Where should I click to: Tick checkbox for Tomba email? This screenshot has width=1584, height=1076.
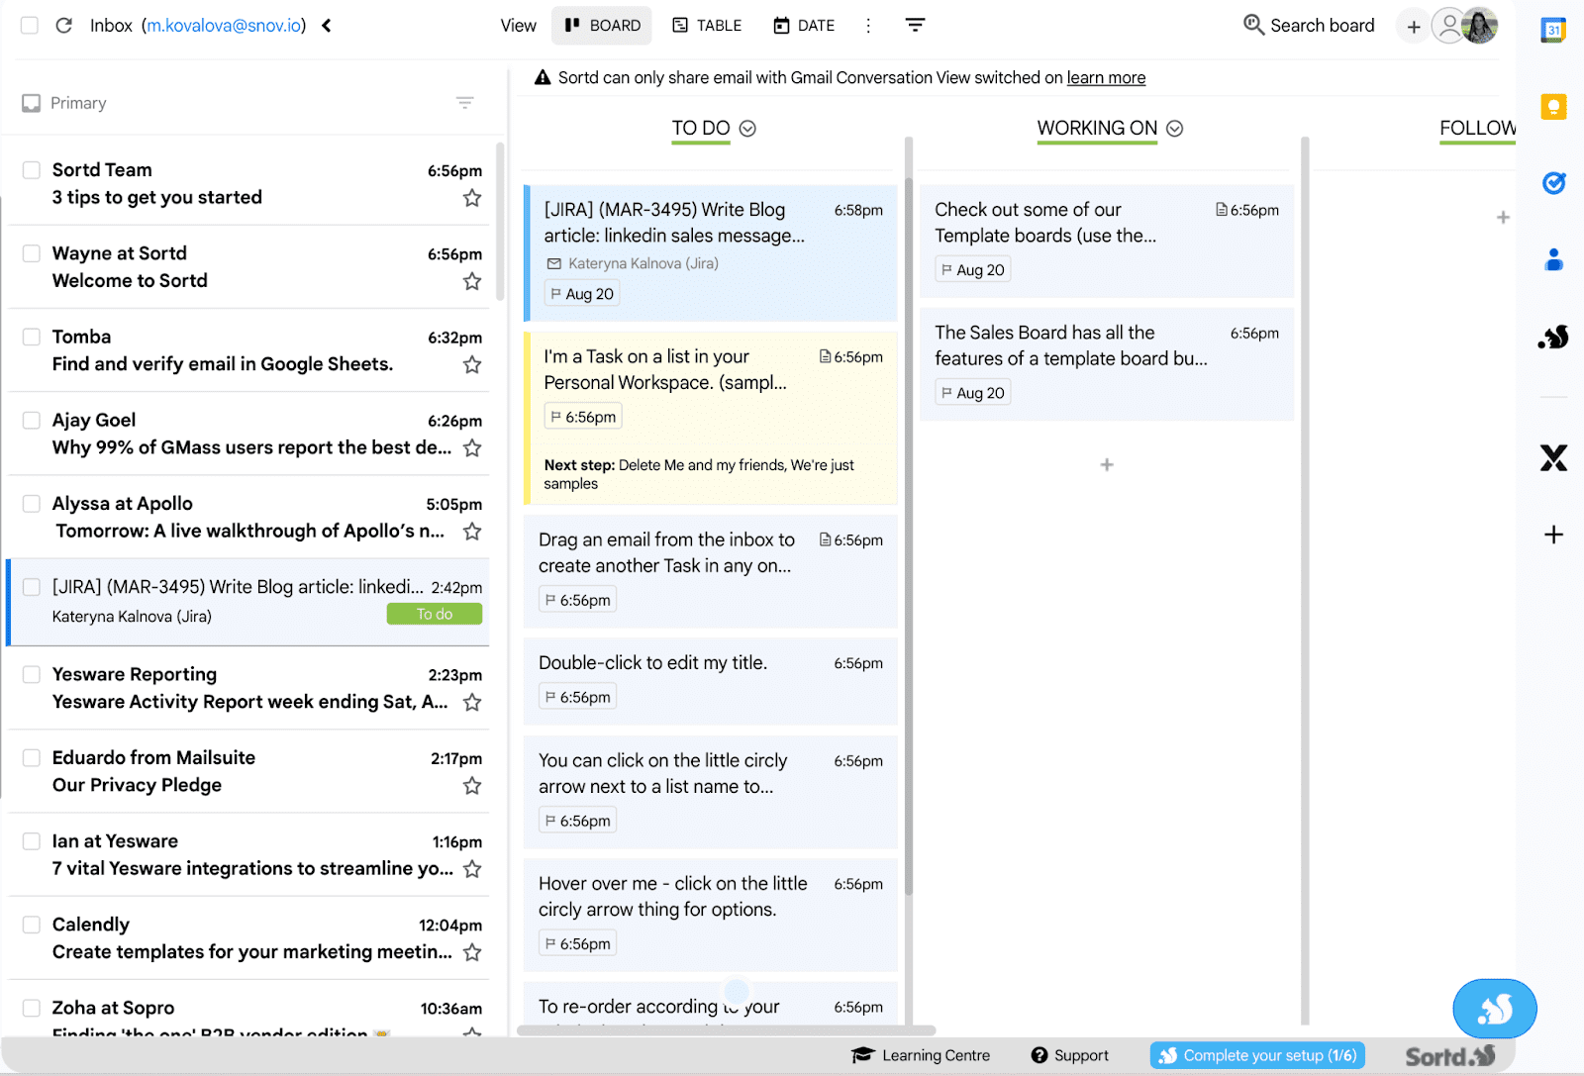coord(32,338)
